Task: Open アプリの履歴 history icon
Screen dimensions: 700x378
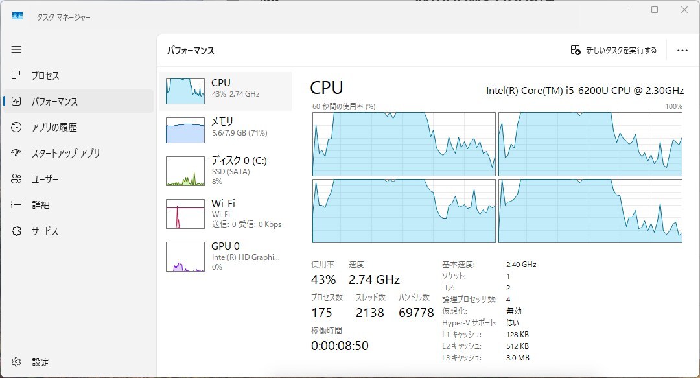Action: [16, 127]
